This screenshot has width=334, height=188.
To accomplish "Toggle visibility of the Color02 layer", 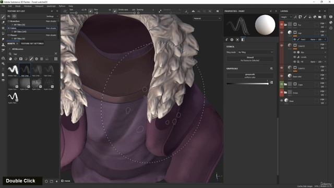I will tap(282, 45).
